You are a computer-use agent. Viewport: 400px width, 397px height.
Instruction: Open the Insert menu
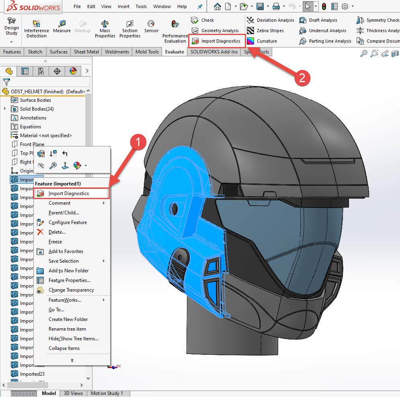click(x=123, y=6)
